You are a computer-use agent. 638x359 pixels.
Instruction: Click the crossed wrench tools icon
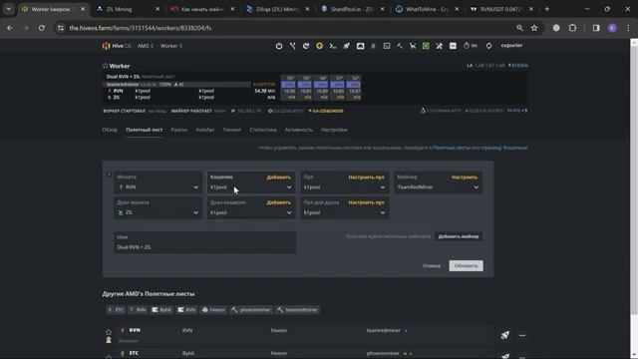pos(439,46)
